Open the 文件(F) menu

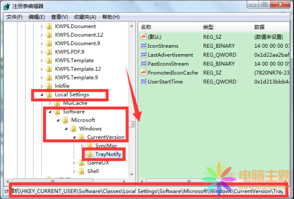pos(14,17)
